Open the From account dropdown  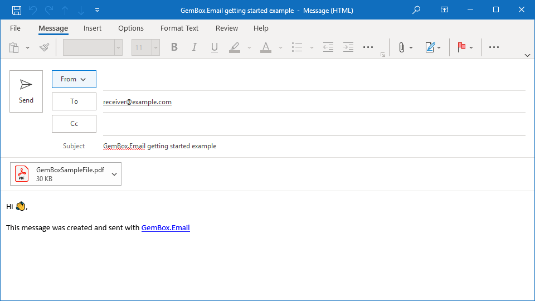(x=74, y=79)
